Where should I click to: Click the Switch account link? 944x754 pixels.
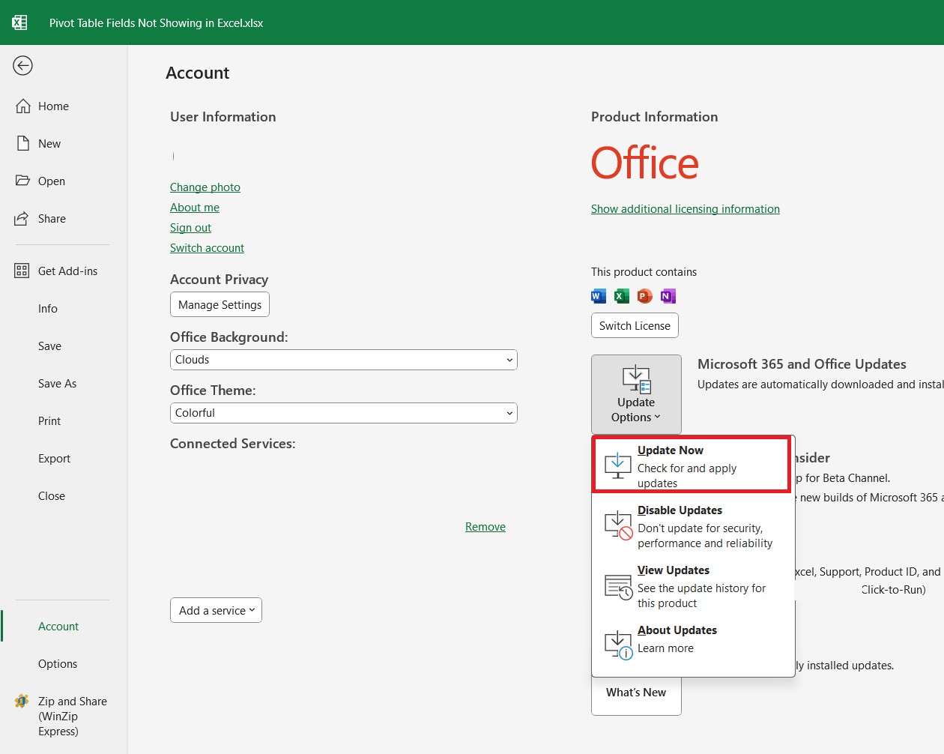(207, 248)
